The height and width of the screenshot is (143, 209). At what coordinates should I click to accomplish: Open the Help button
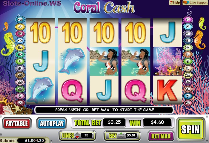pyautogui.click(x=175, y=2)
